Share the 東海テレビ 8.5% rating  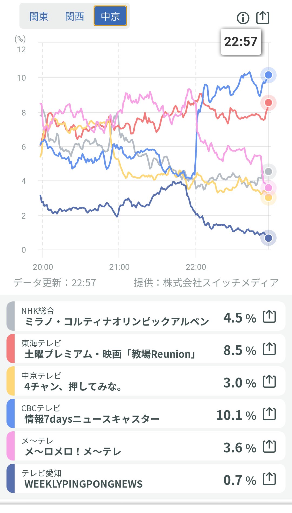(x=269, y=349)
